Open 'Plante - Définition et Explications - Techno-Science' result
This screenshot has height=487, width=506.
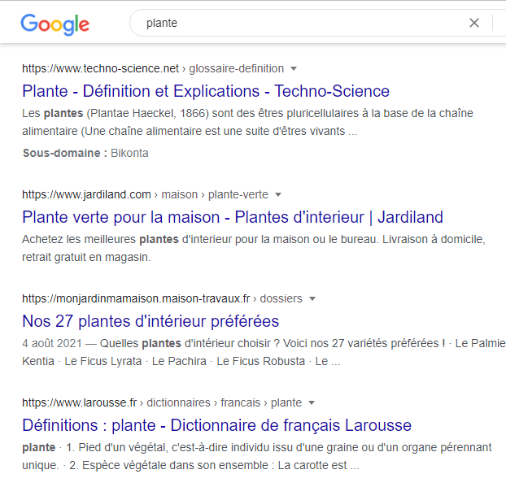(206, 91)
